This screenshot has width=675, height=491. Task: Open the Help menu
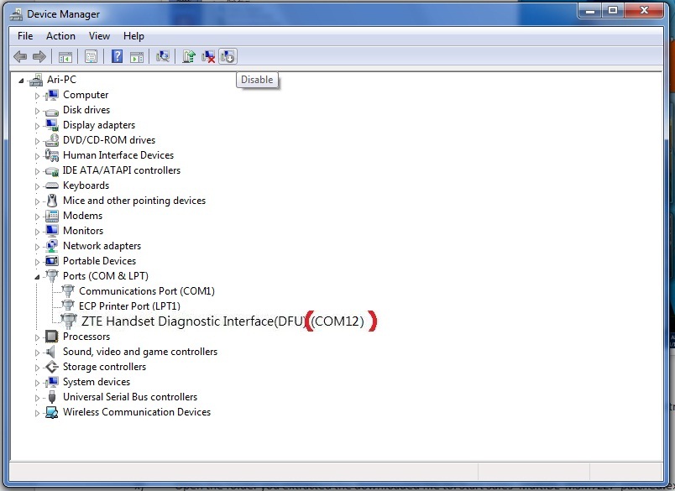pyautogui.click(x=133, y=36)
